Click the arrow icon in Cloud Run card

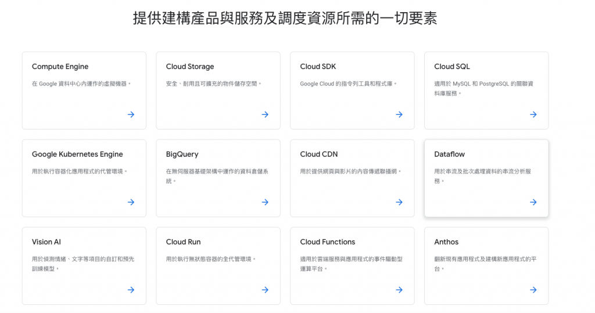265,290
